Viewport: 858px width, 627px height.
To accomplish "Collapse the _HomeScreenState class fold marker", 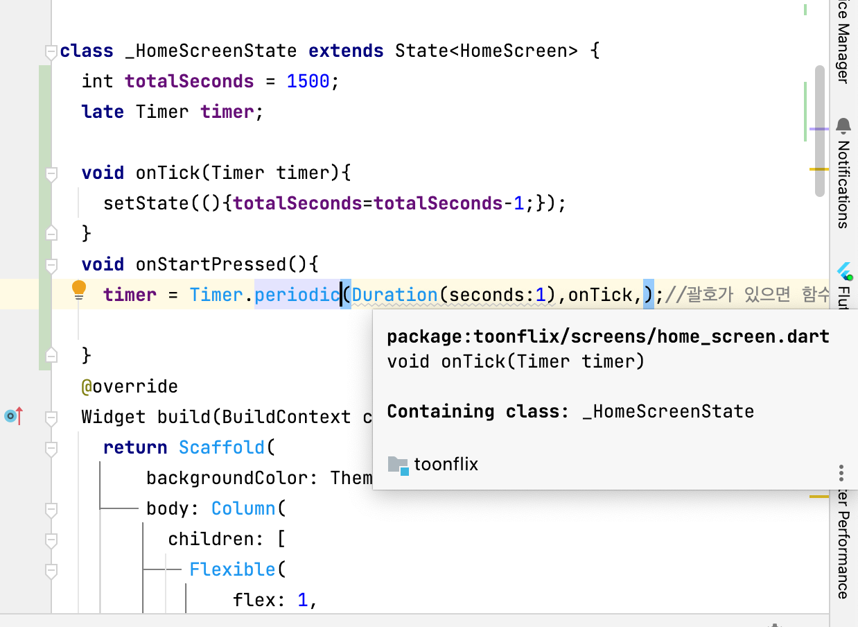I will 50,50.
